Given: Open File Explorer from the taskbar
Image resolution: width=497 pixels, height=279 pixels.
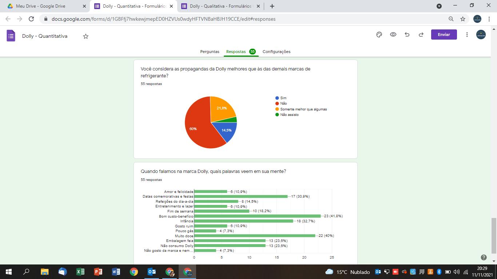Looking at the screenshot, I should [44, 272].
